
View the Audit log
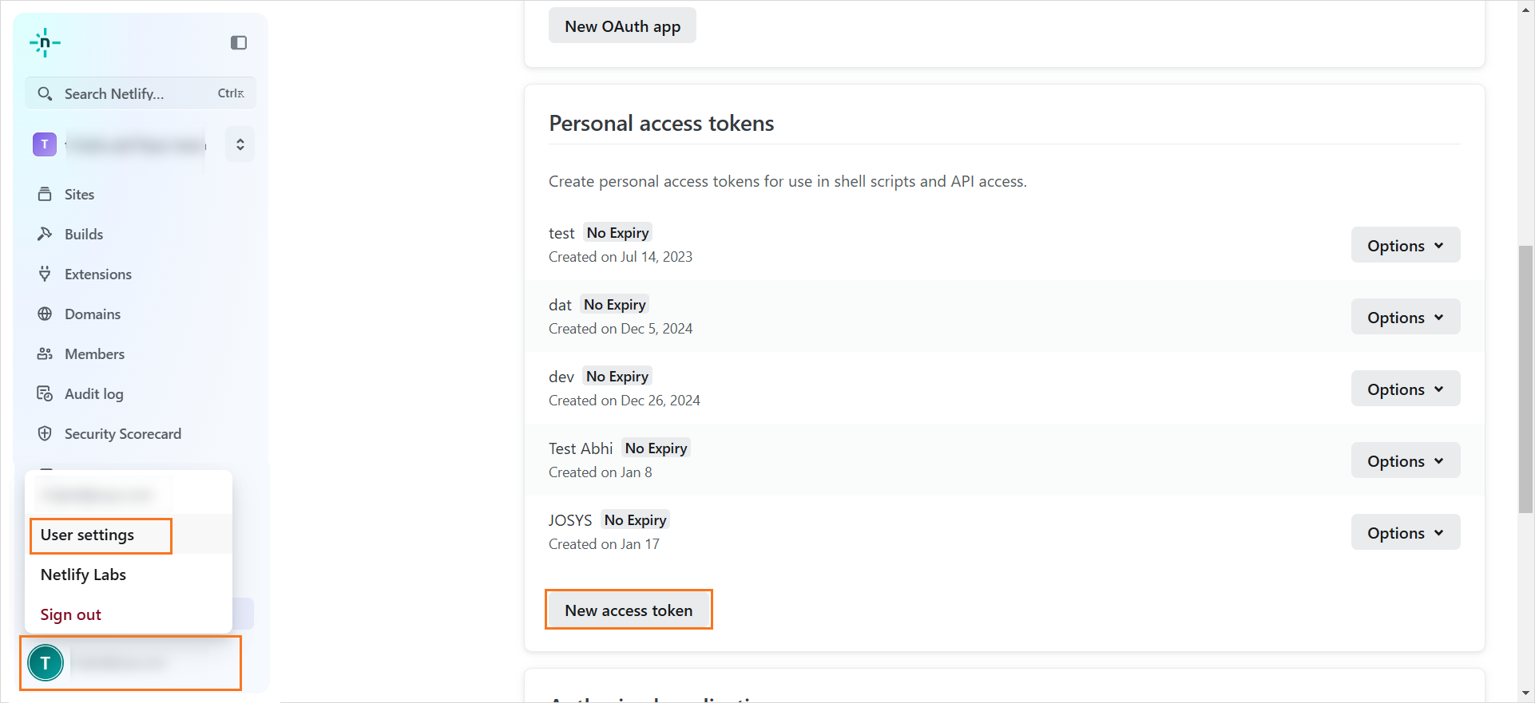tap(93, 393)
